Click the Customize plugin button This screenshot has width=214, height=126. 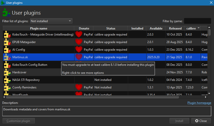(18, 121)
